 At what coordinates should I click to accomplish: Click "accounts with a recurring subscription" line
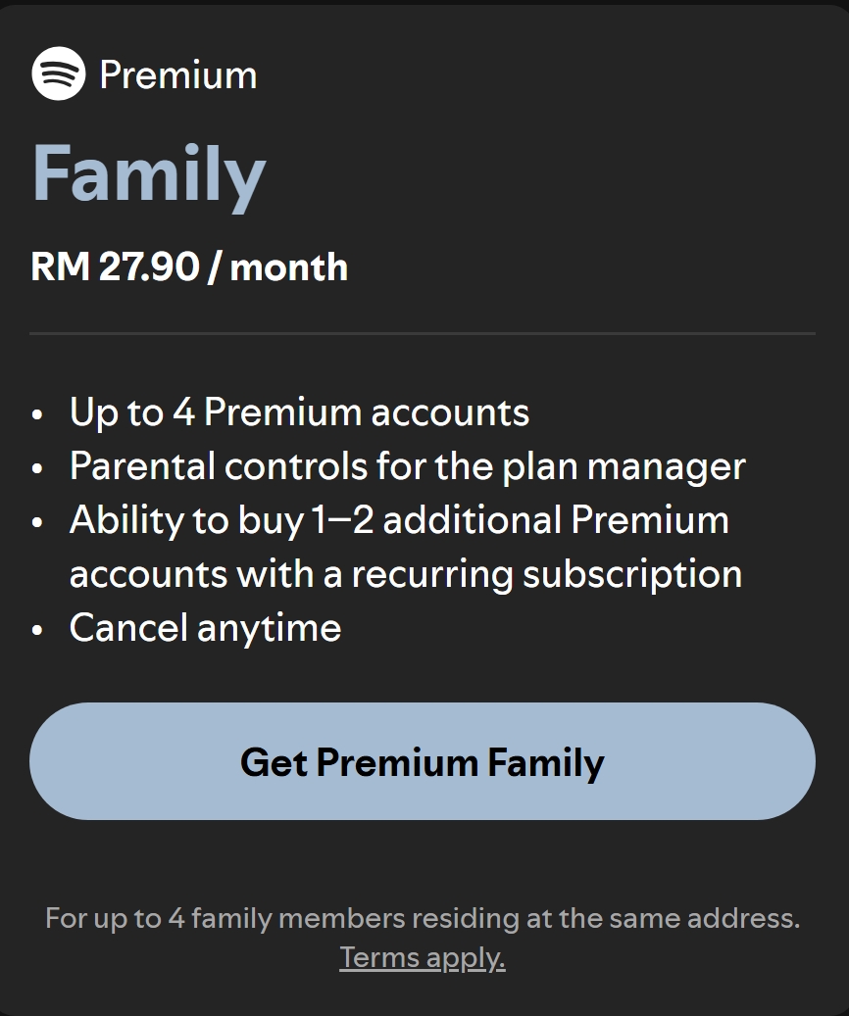tap(405, 574)
